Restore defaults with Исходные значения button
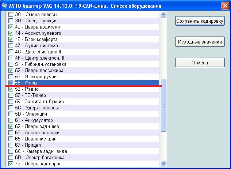Screen dimensions: 231x169 200,42
